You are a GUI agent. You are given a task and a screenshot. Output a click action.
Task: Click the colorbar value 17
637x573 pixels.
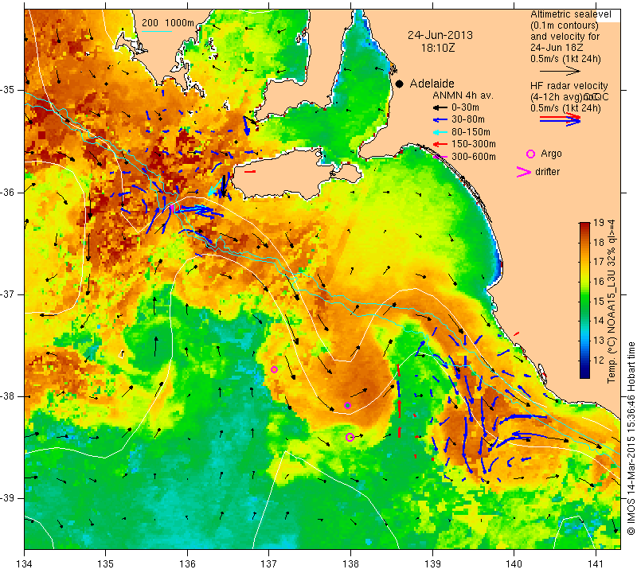pos(599,261)
